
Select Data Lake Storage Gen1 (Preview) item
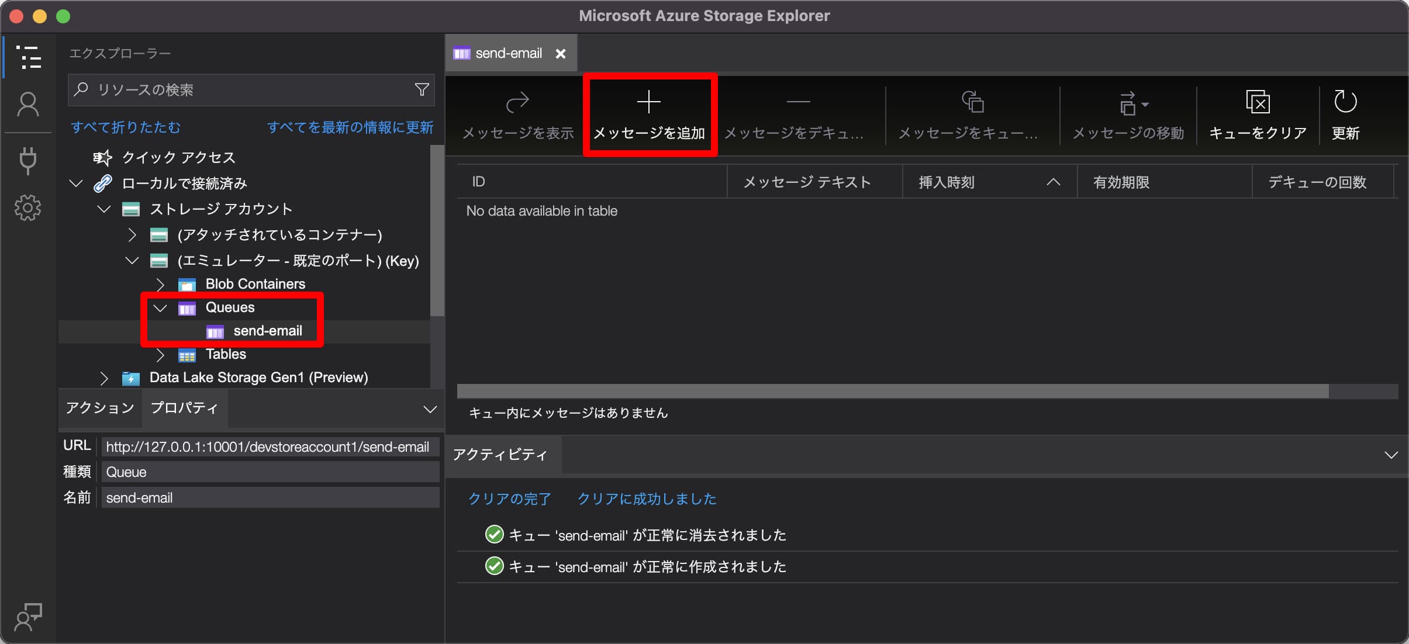click(259, 378)
